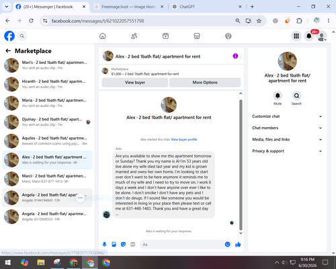The height and width of the screenshot is (269, 336).
Task: Open Chrome three-dot menu
Action: [329, 21]
